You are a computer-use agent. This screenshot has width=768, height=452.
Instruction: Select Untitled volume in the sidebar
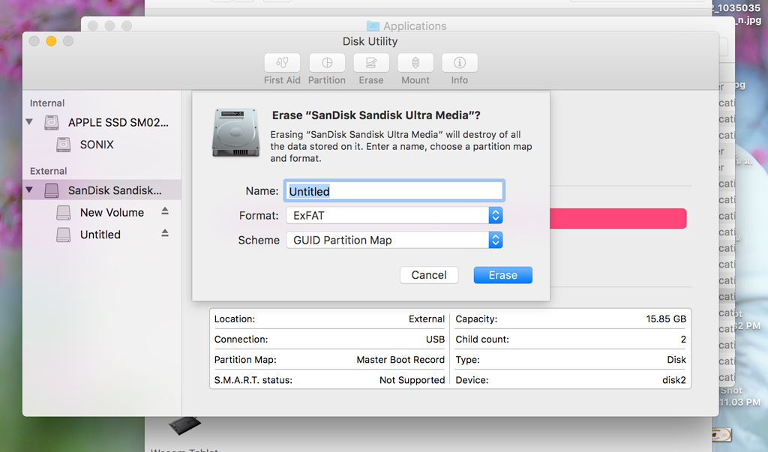(x=100, y=235)
